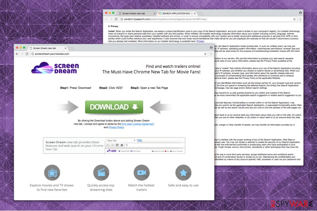Viewport: 317px width, 211px height.
Task: Click the content.mysearch.com address bar
Action: [x=208, y=19]
